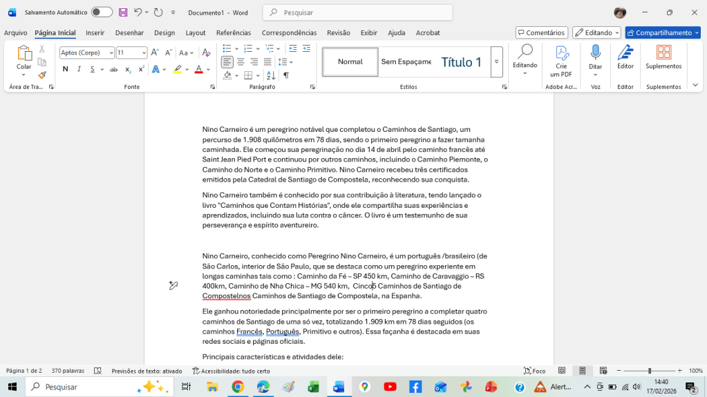Open the Inserir ribbon tab
Screen dimensions: 707x397
click(x=95, y=32)
